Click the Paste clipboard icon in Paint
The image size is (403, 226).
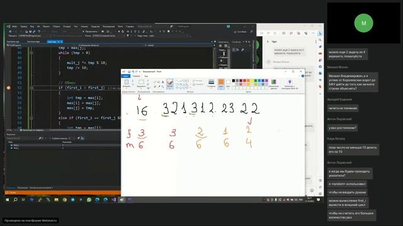coord(127,82)
